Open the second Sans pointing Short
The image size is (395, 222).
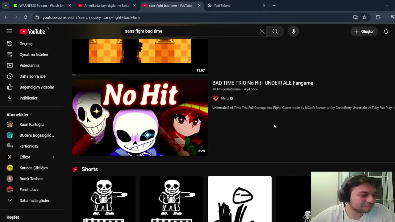(x=172, y=199)
